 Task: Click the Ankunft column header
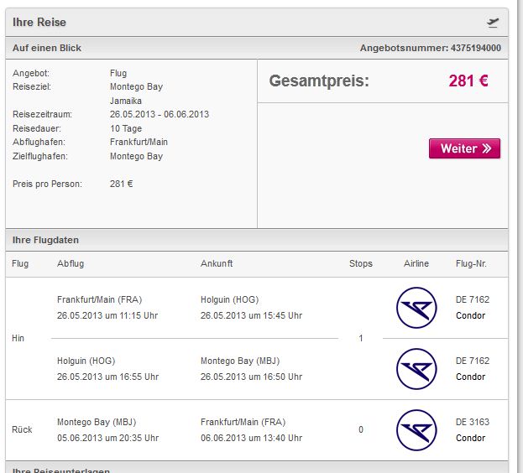point(217,263)
